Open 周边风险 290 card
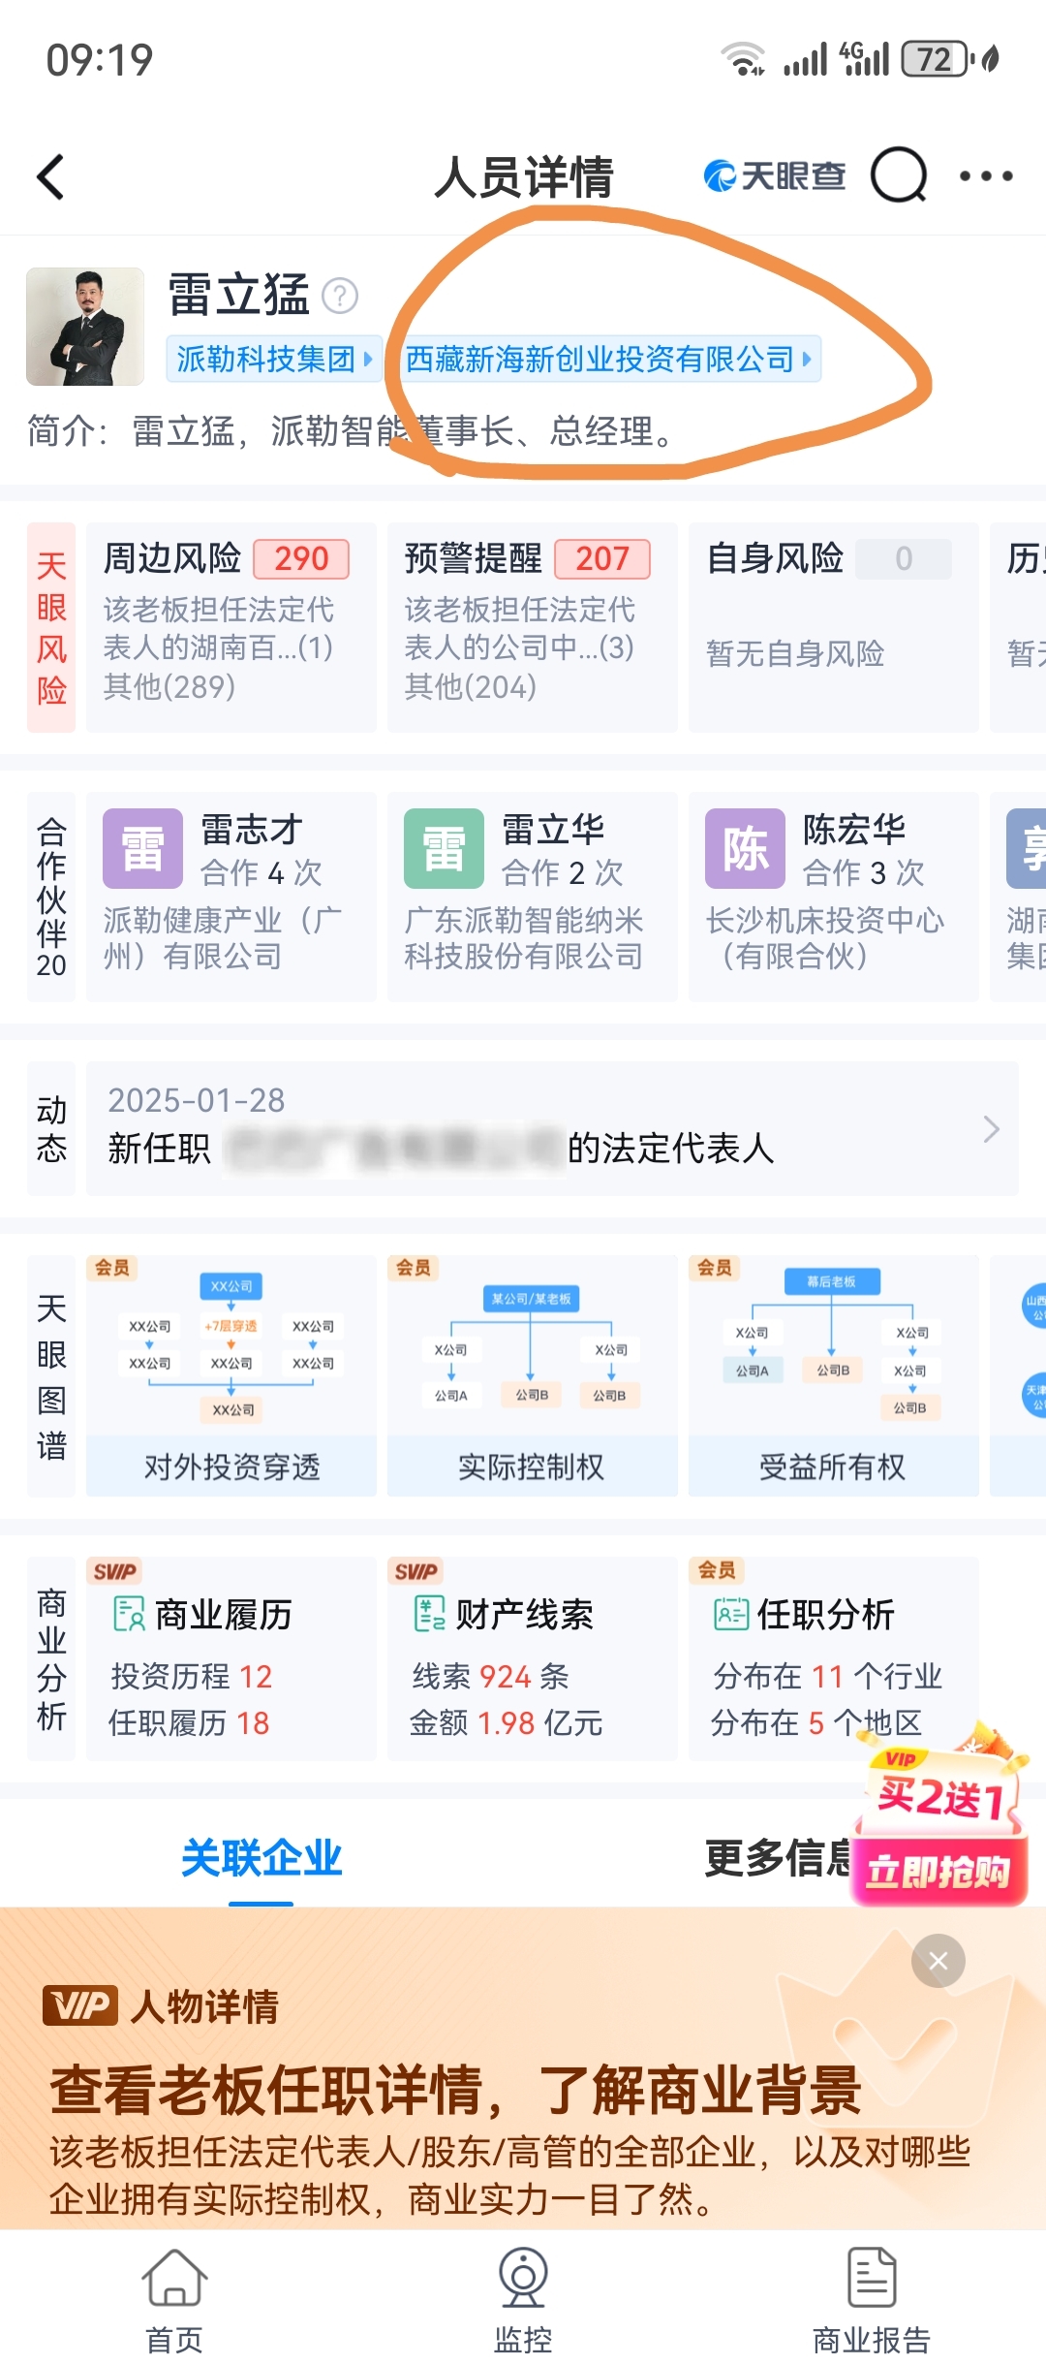This screenshot has height=2365, width=1046. coord(231,627)
